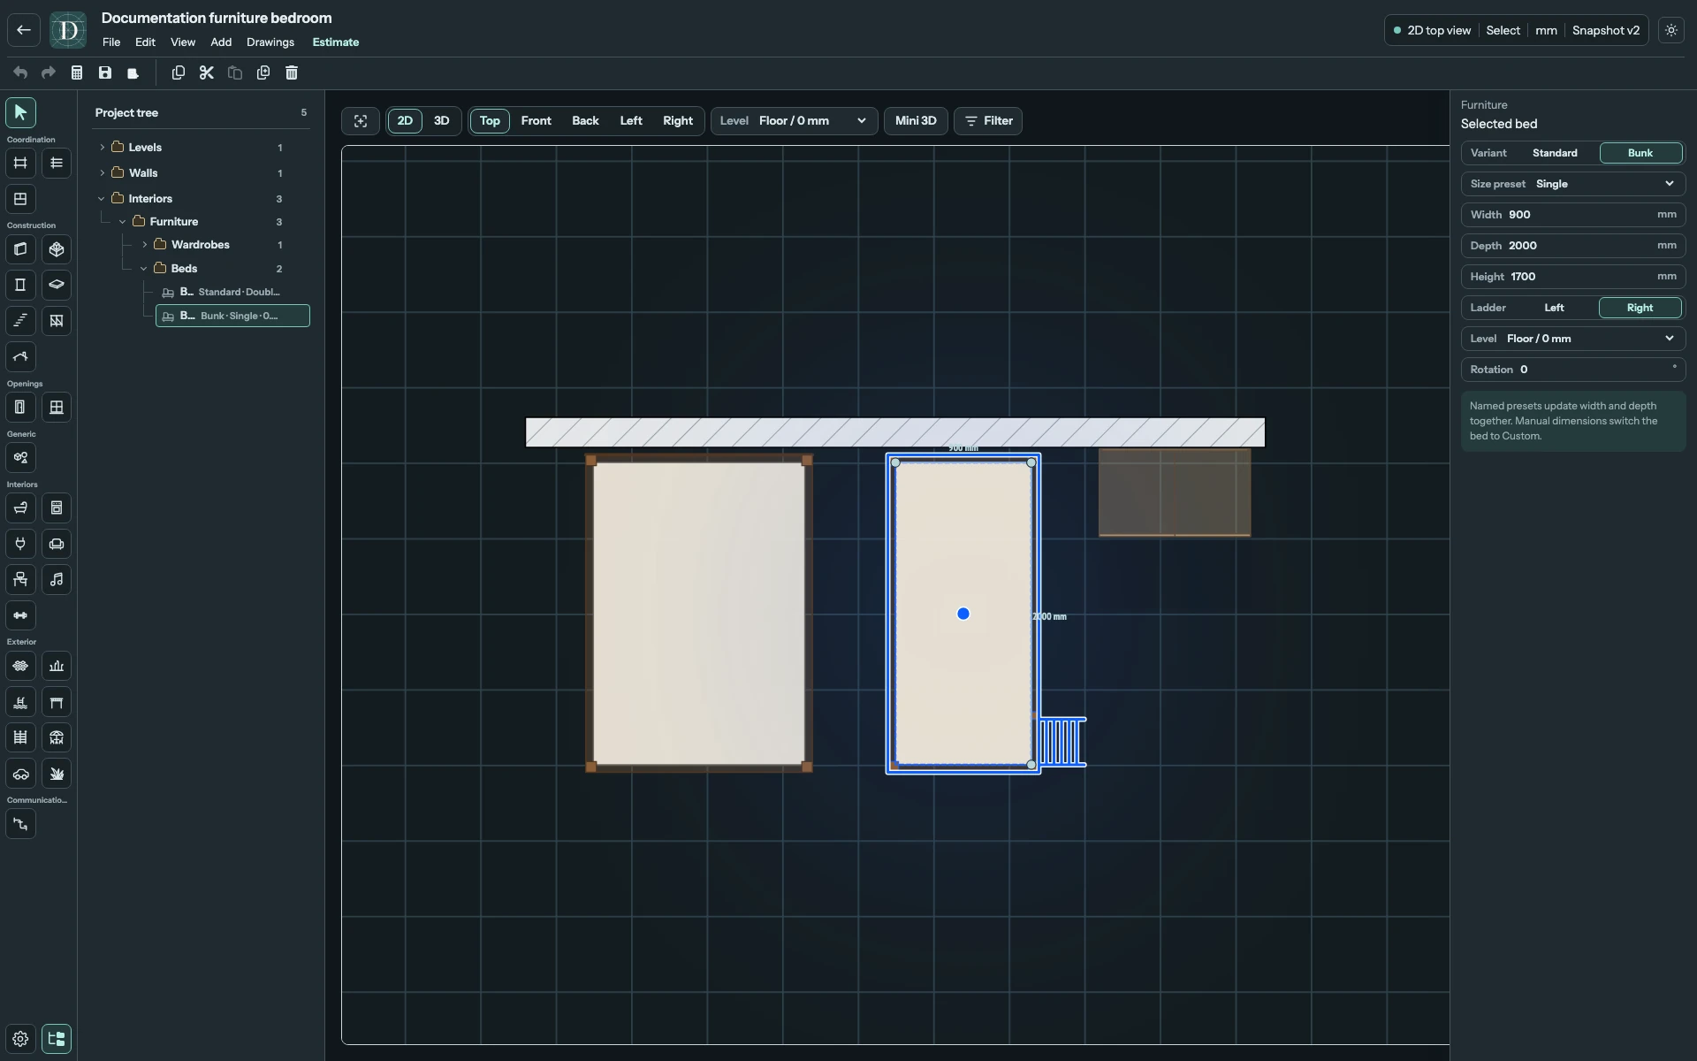1697x1061 pixels.
Task: Select the window opening tool icon
Action: pyautogui.click(x=57, y=407)
